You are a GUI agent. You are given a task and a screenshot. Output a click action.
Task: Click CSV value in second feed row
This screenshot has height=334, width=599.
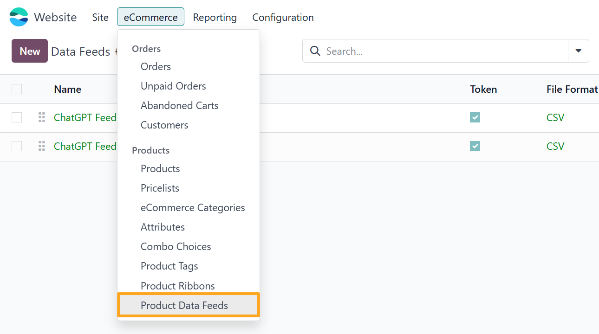point(555,146)
